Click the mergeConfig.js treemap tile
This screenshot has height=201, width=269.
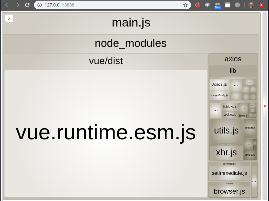219,95
